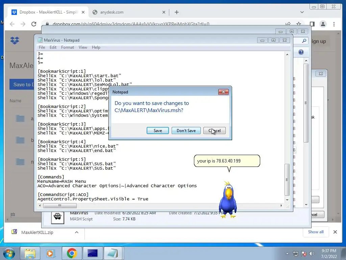Open the Format menu in Notepad
The height and width of the screenshot is (260, 346).
pos(68,47)
